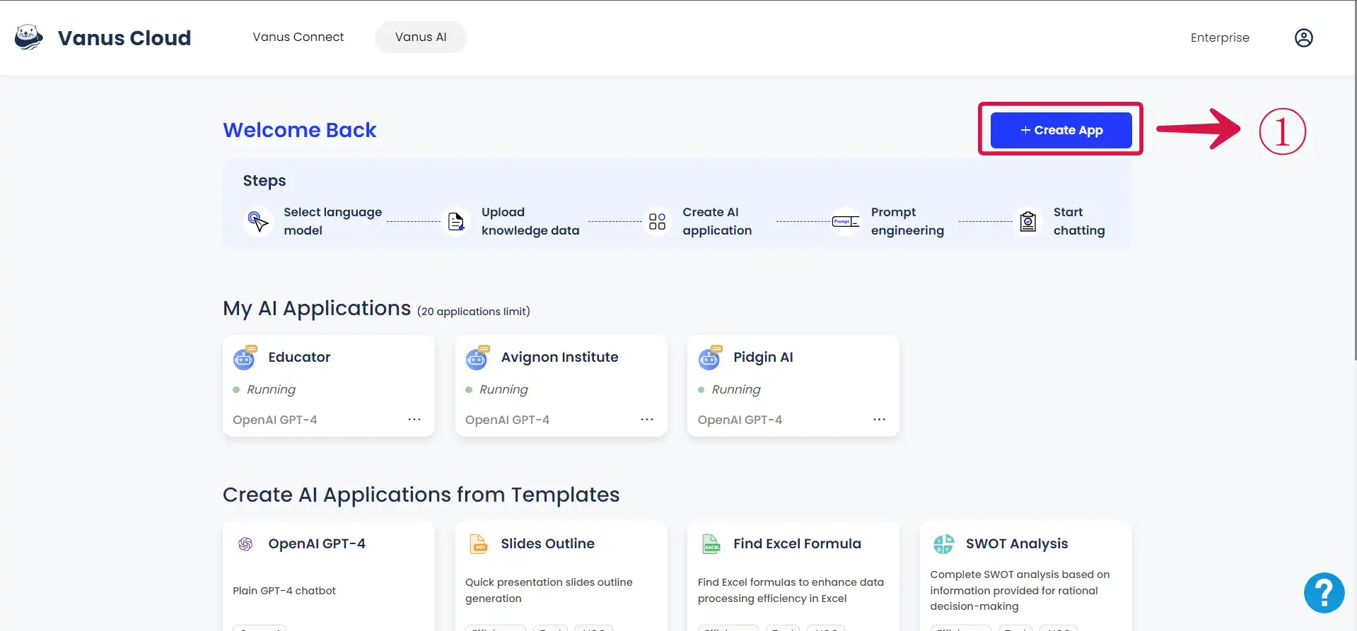Select the OpenAI GPT-4 template title
This screenshot has width=1357, height=631.
click(317, 543)
